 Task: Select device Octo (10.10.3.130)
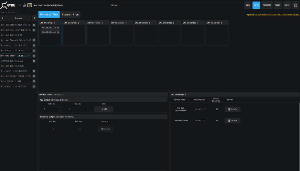(16, 81)
